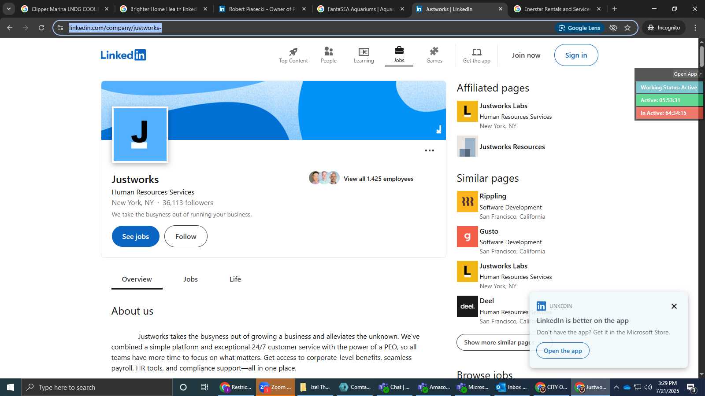Follow the Justworks company
Viewport: 705px width, 396px height.
coord(186,236)
